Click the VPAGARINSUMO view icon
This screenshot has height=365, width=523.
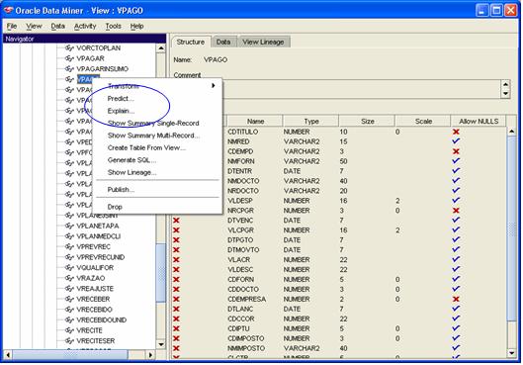pyautogui.click(x=69, y=68)
